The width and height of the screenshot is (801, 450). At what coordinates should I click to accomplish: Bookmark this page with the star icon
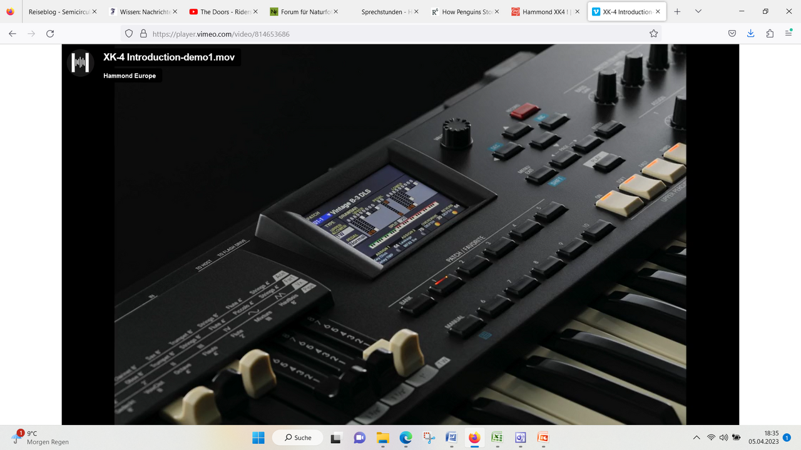tap(653, 34)
